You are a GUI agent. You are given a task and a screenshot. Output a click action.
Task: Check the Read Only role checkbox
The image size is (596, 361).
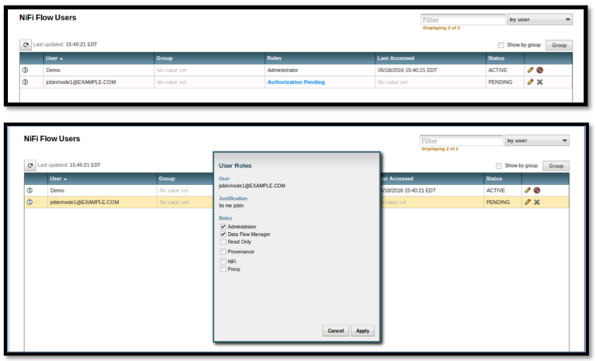point(223,242)
